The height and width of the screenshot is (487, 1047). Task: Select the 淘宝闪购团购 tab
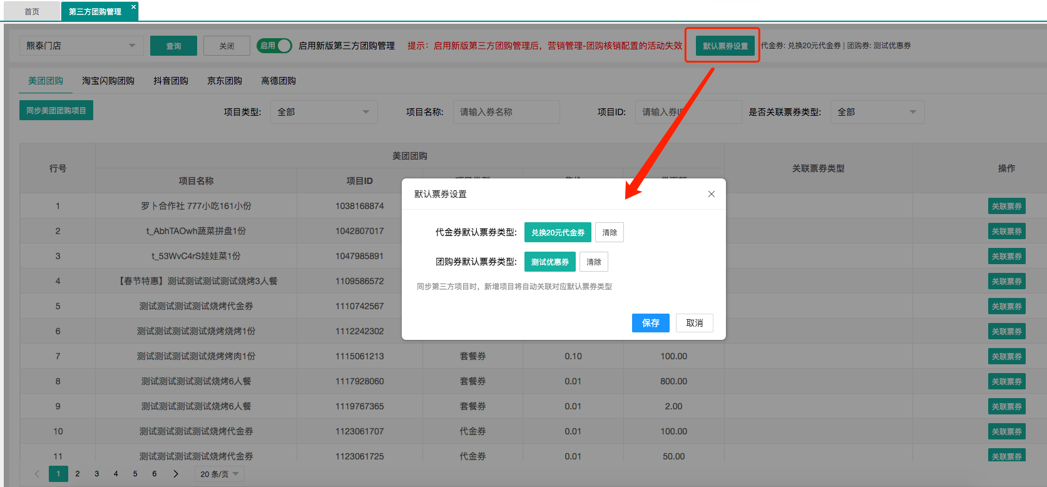click(x=108, y=81)
